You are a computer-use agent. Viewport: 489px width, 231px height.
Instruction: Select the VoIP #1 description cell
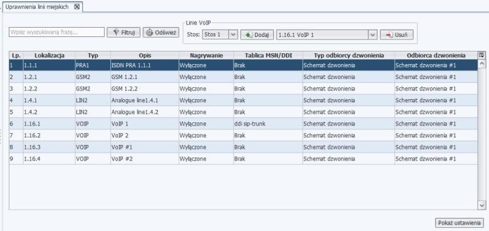tap(145, 147)
